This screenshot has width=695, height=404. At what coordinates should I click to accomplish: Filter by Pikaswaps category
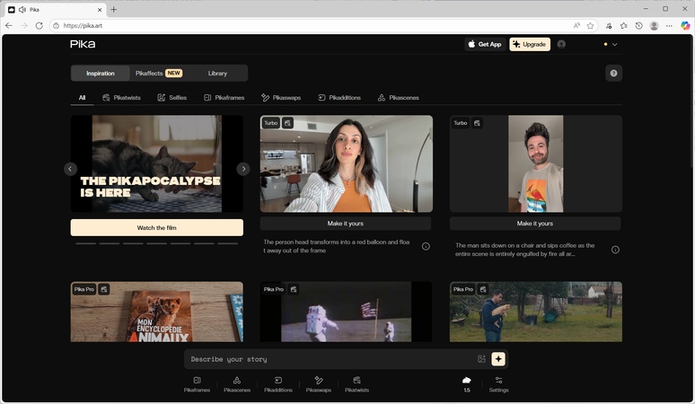(281, 98)
